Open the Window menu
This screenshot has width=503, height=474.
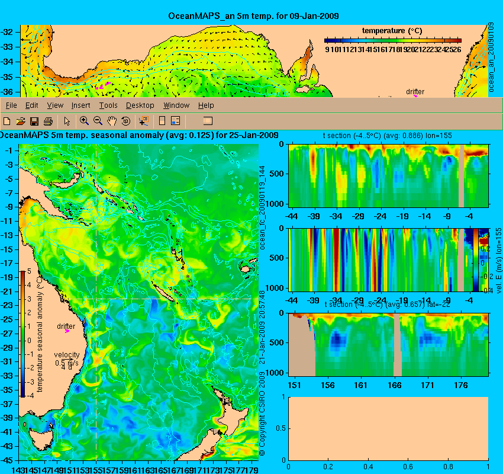click(x=176, y=105)
